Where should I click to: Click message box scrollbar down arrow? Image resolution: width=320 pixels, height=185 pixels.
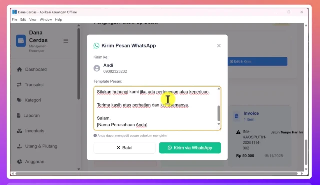pos(219,124)
